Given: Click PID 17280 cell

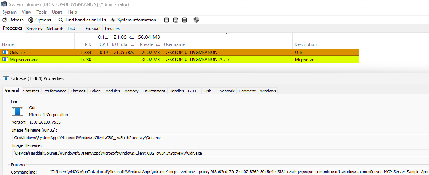Looking at the screenshot, I should [x=86, y=59].
